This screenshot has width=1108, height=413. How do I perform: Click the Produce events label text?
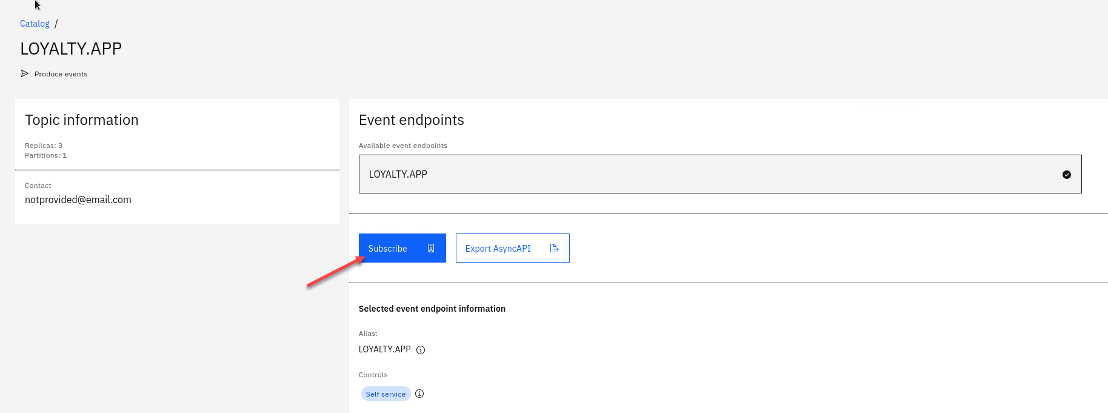coord(61,74)
